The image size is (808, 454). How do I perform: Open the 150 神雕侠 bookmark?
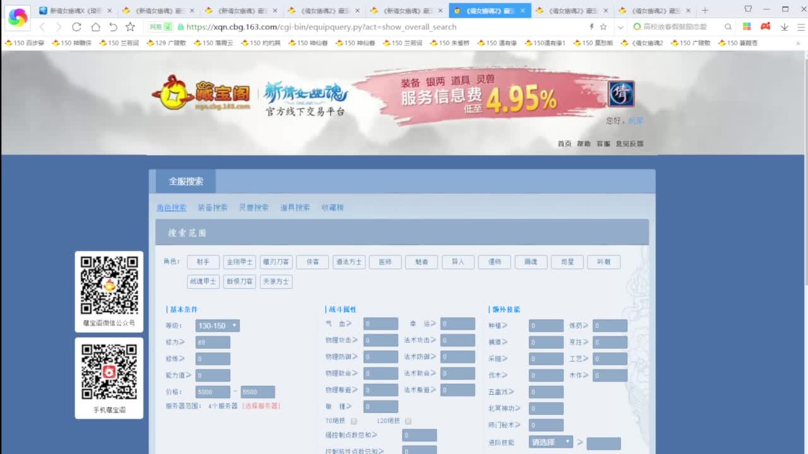[x=72, y=43]
